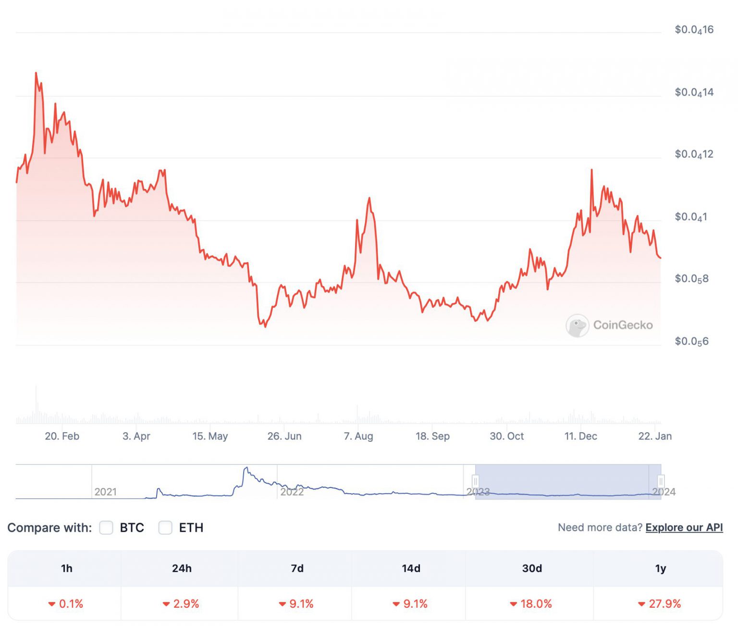
Task: Select the 14d column header
Action: [411, 568]
